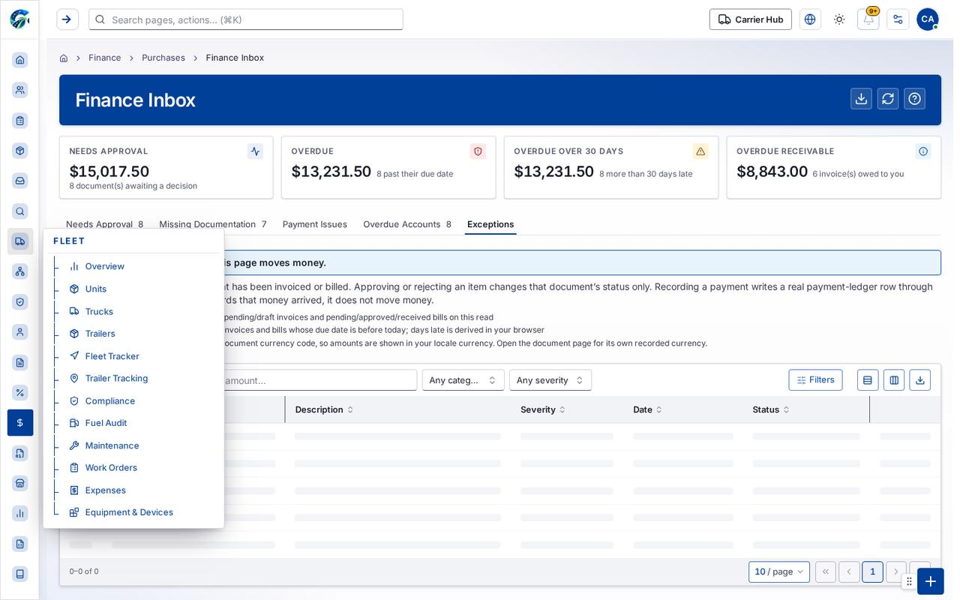Image resolution: width=960 pixels, height=600 pixels.
Task: Open the 10 / page size dropdown
Action: pyautogui.click(x=779, y=572)
